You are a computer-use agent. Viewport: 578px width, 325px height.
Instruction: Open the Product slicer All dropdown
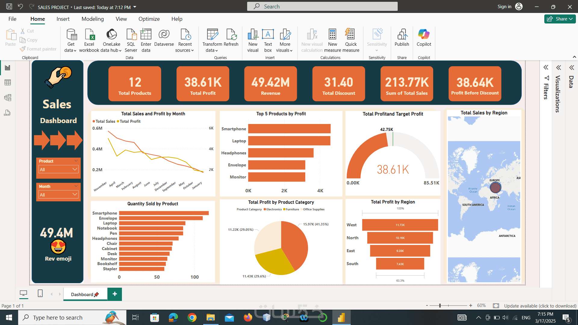pos(58,169)
